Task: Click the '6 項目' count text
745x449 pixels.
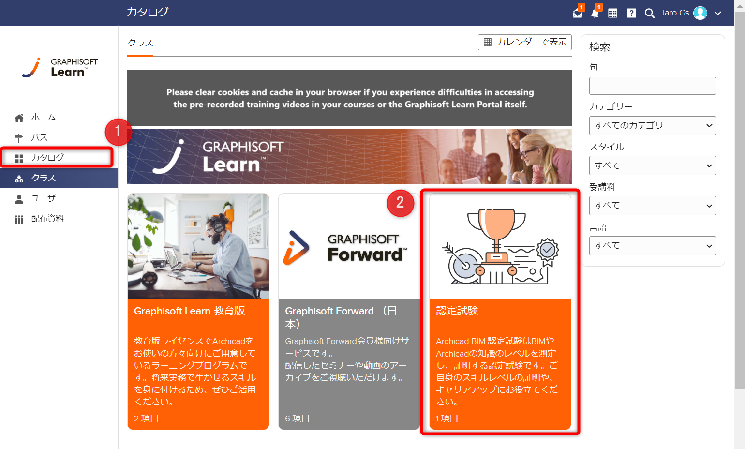Action: click(297, 418)
